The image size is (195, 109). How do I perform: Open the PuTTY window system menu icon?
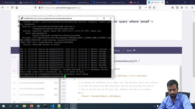click(x=22, y=18)
